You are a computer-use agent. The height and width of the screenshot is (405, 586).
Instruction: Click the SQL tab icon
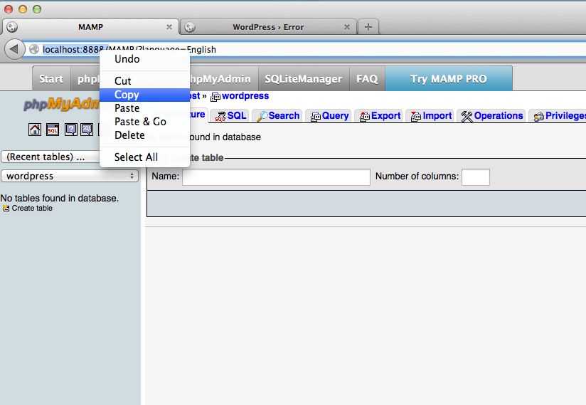tap(220, 117)
